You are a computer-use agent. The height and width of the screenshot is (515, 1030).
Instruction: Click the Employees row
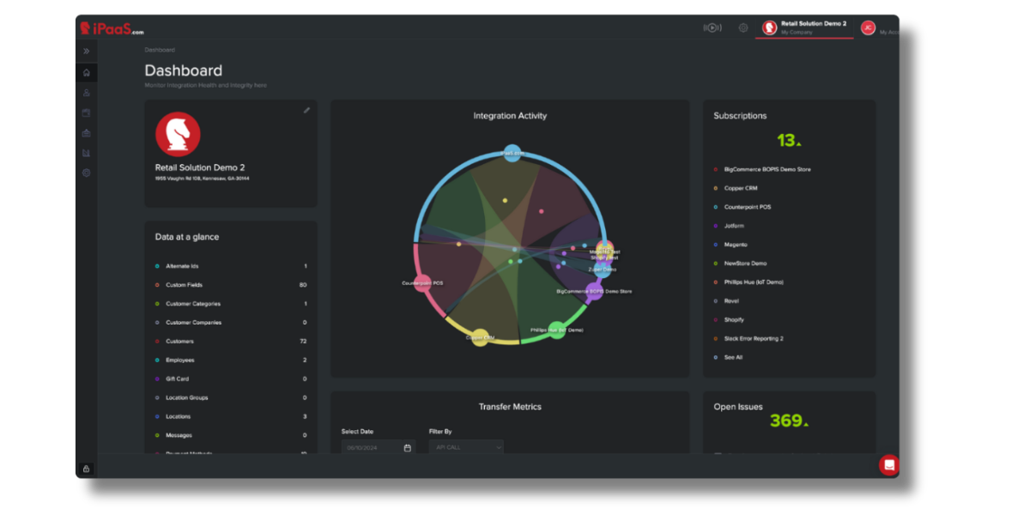[231, 360]
